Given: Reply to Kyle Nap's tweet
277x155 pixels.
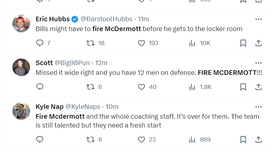Looking at the screenshot, I should [40, 140].
